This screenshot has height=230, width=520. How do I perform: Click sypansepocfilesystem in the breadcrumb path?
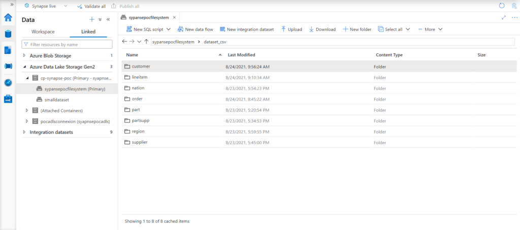173,42
